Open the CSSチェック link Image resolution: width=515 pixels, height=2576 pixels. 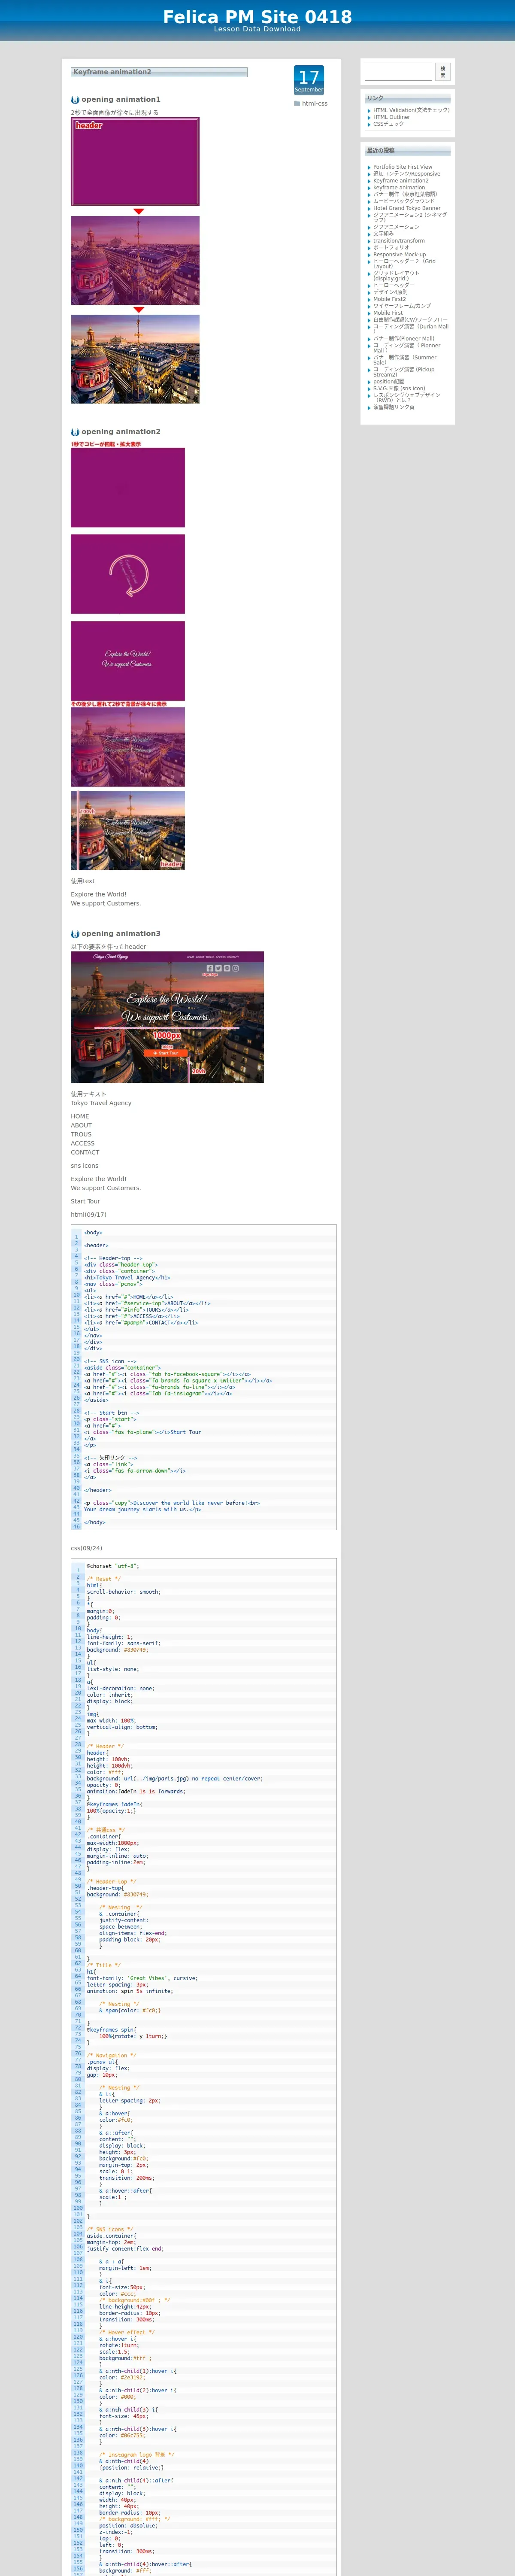point(388,124)
